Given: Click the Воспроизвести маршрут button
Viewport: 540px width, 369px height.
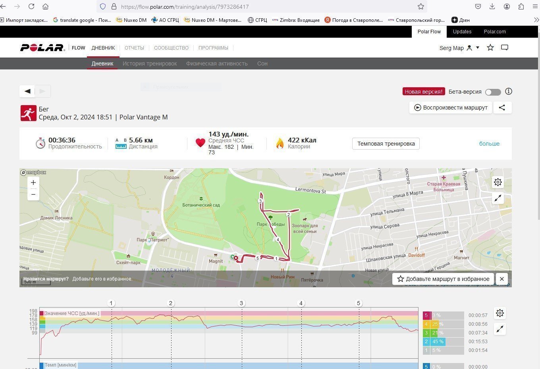Looking at the screenshot, I should click(x=451, y=108).
